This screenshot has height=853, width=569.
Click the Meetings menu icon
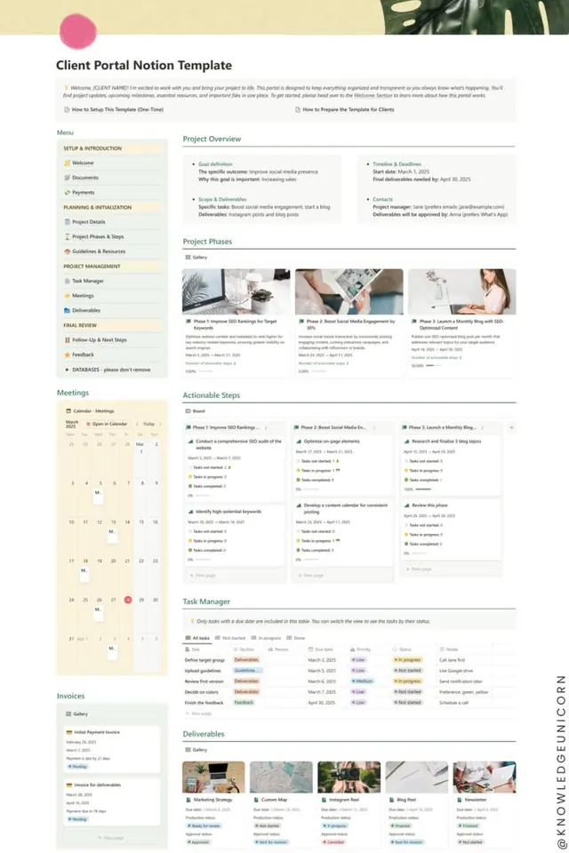click(x=67, y=295)
